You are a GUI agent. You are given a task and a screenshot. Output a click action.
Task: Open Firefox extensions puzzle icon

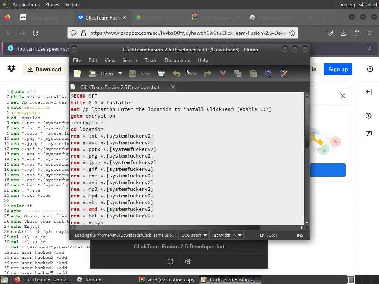point(357,33)
